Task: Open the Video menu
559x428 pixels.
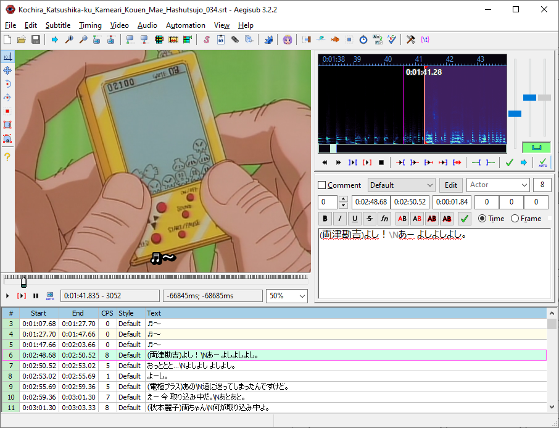Action: (x=119, y=25)
